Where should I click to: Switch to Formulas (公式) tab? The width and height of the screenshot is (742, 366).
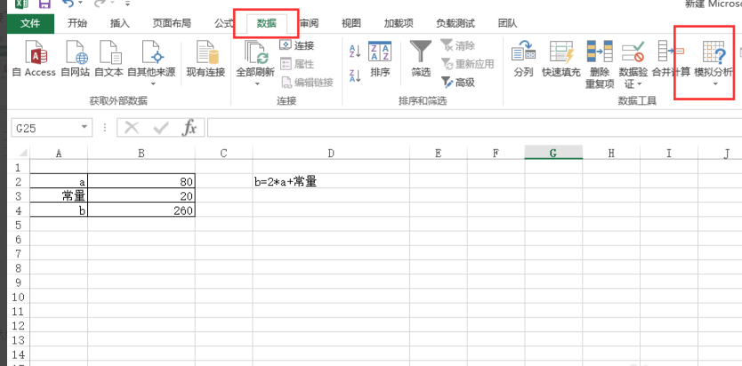pos(224,24)
